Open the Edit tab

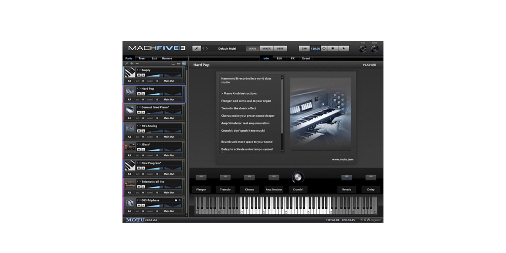click(279, 58)
